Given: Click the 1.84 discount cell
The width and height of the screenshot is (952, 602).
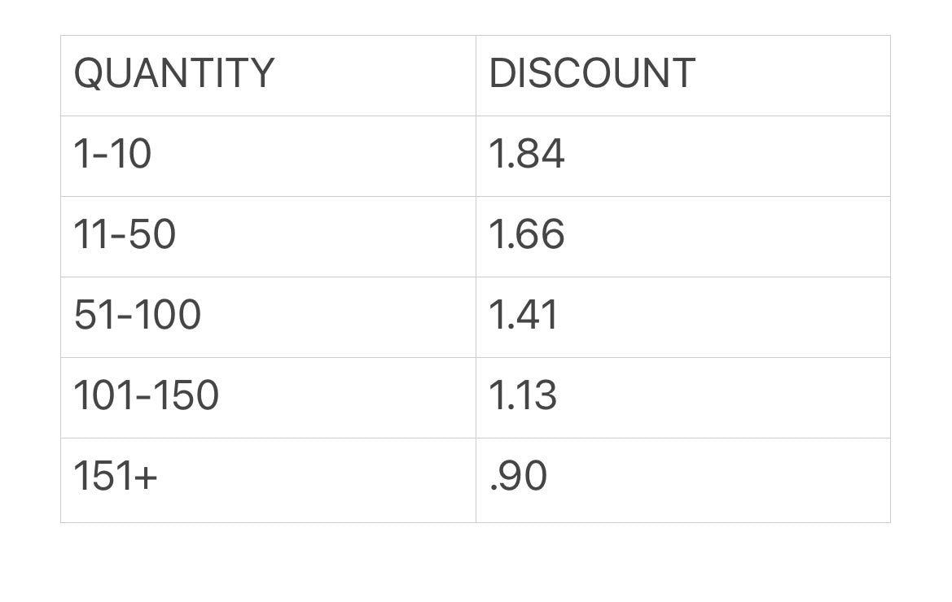Looking at the screenshot, I should point(527,154).
